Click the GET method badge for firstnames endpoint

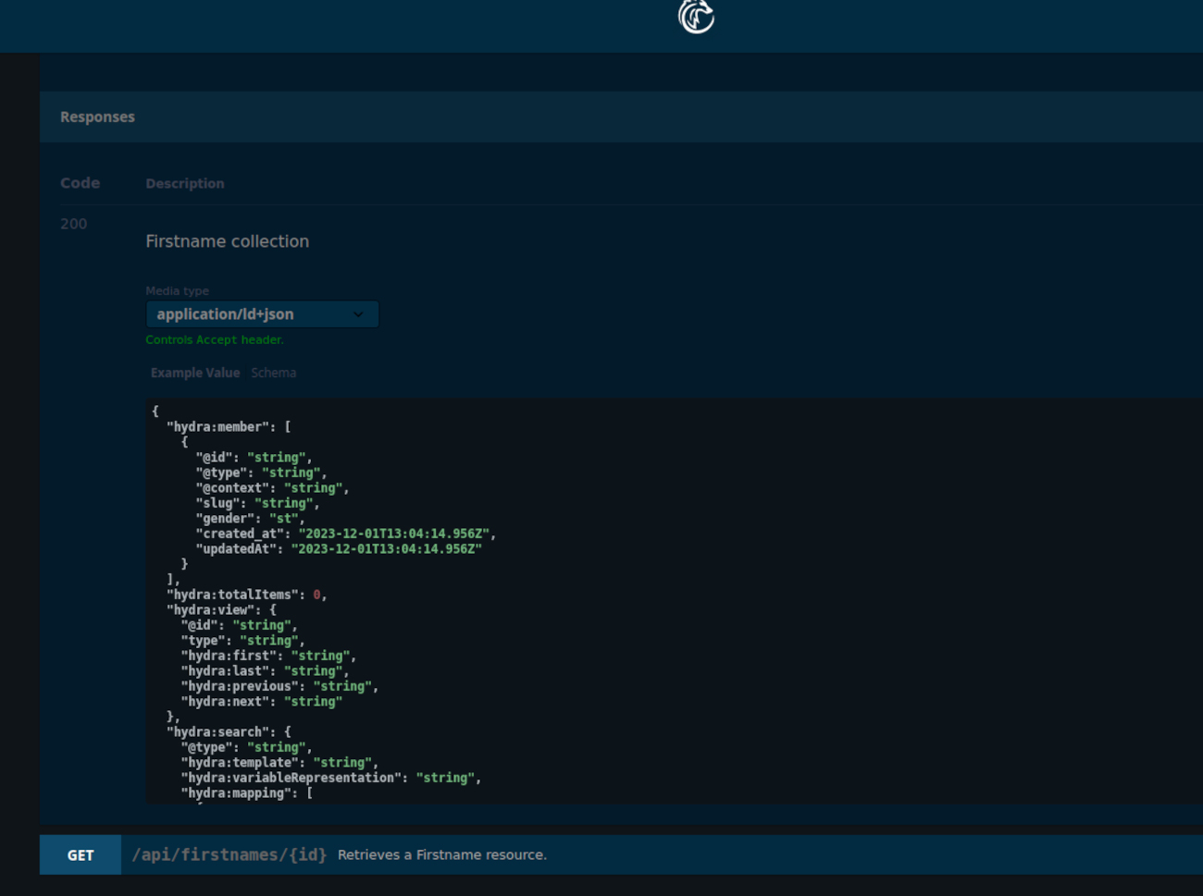click(x=80, y=854)
